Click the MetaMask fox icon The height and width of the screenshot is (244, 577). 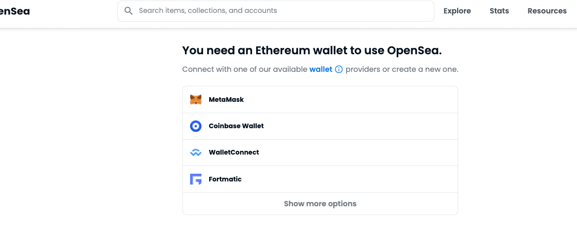(x=196, y=99)
